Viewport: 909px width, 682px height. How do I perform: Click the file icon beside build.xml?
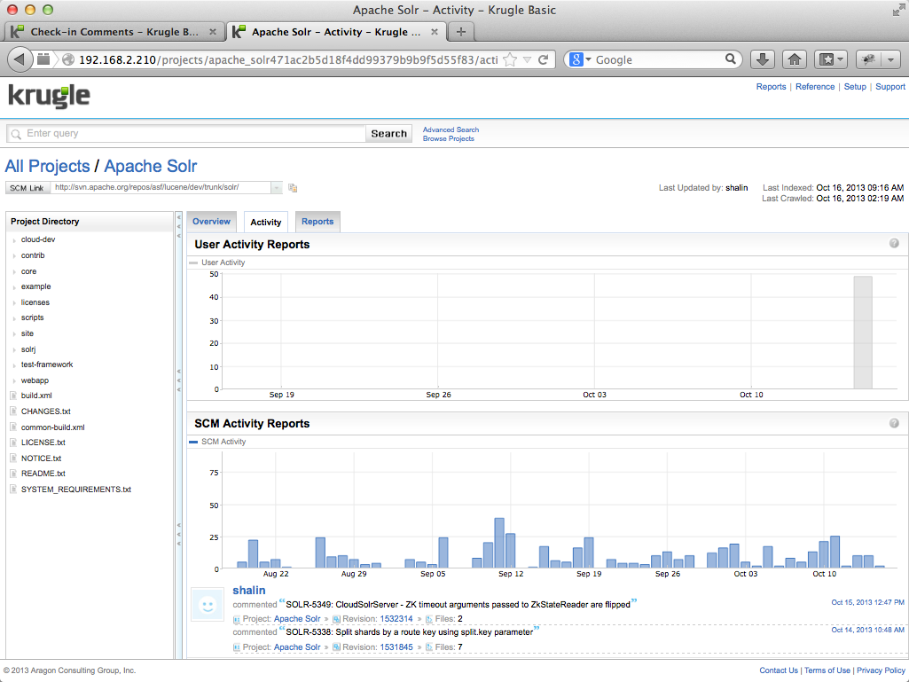pos(13,396)
